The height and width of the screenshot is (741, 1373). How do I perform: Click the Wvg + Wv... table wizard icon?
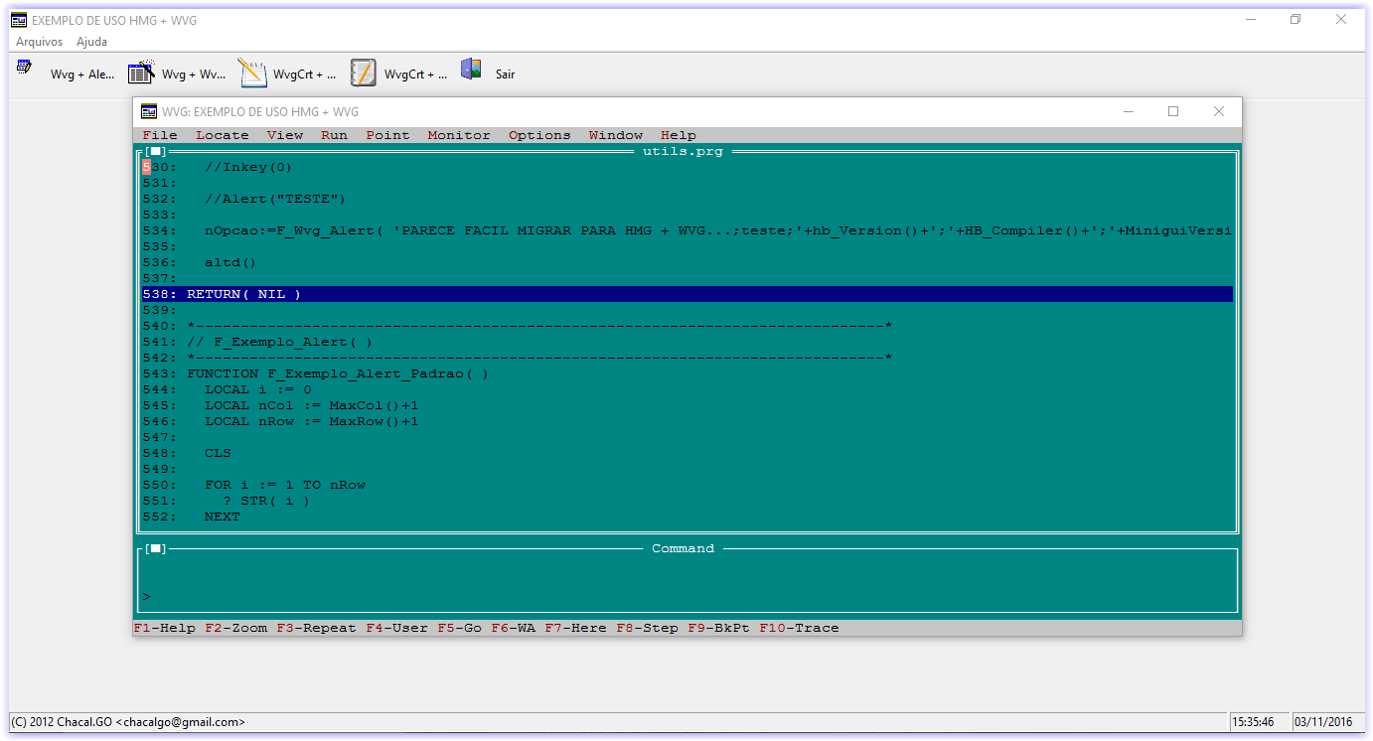[141, 73]
